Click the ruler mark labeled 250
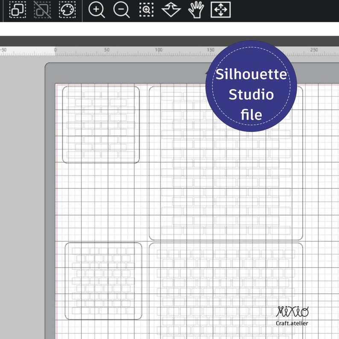 (314, 50)
